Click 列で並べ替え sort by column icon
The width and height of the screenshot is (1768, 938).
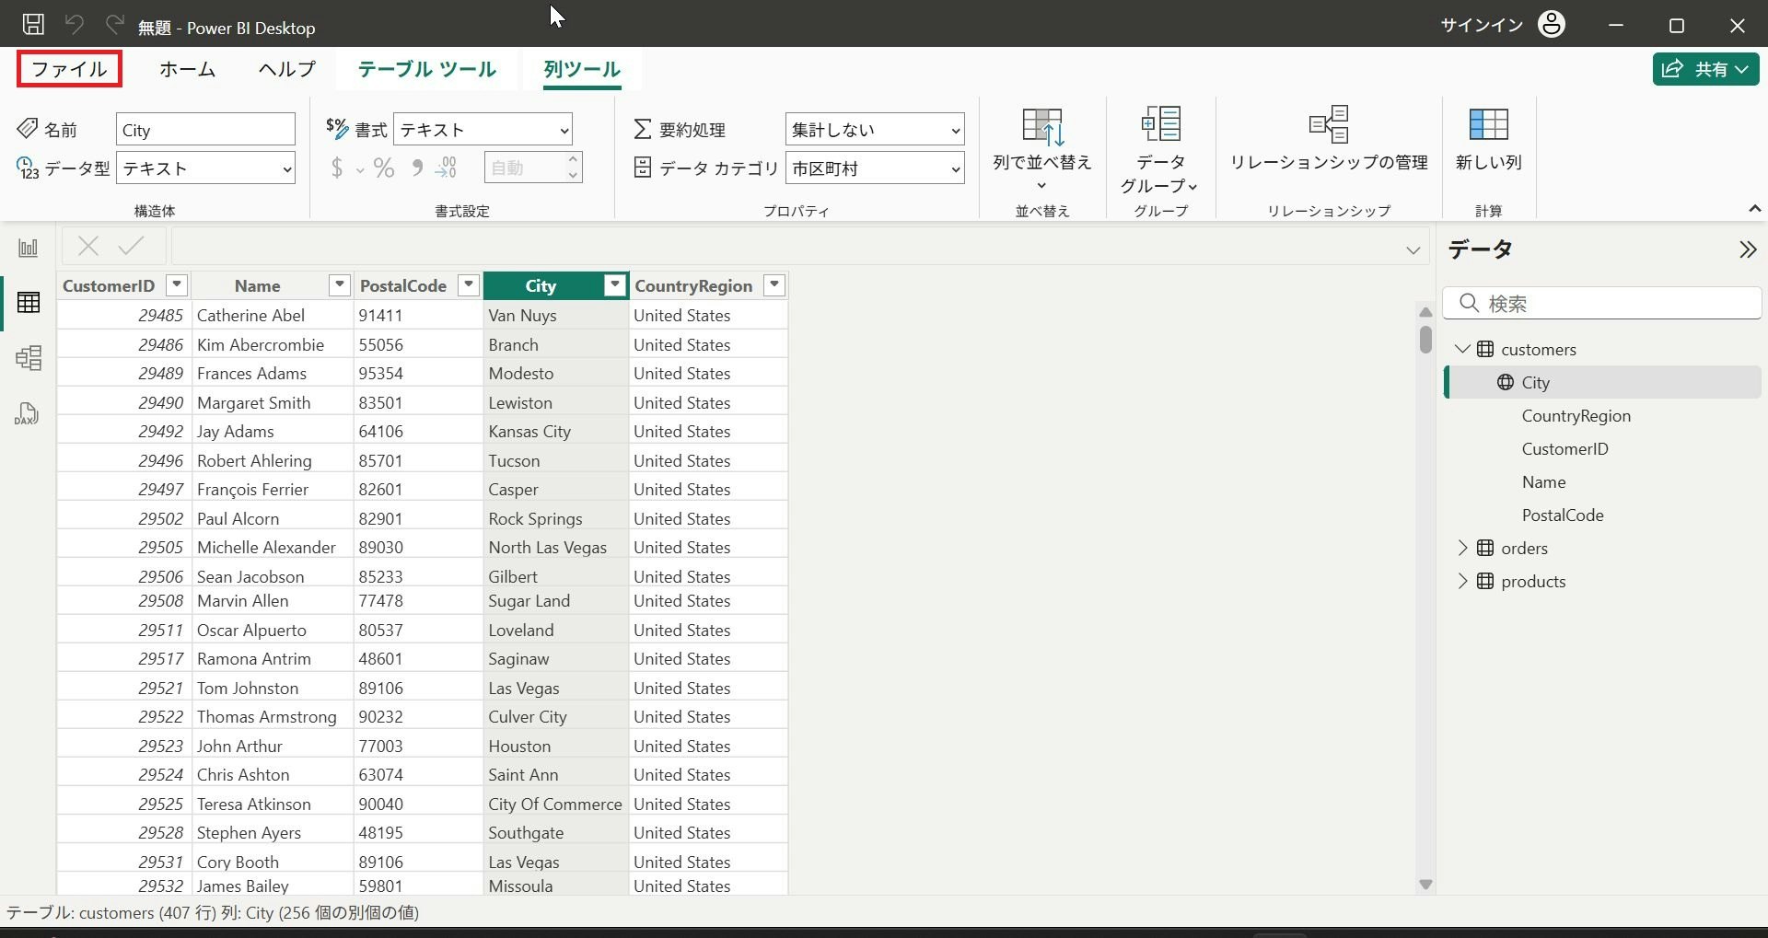coord(1042,127)
